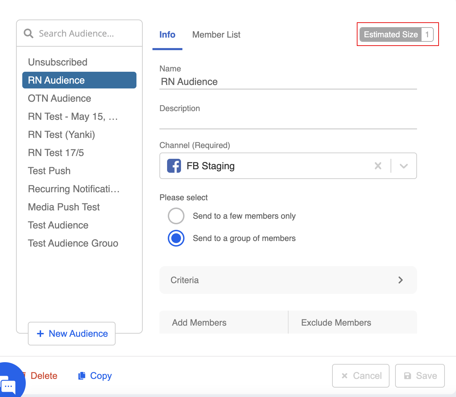Focus the Search Audience field

pyautogui.click(x=79, y=33)
